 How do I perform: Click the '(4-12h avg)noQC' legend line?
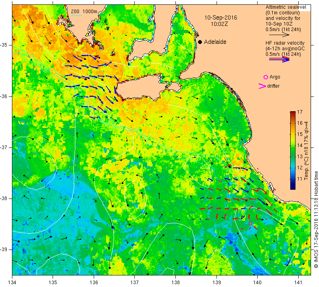point(285,49)
